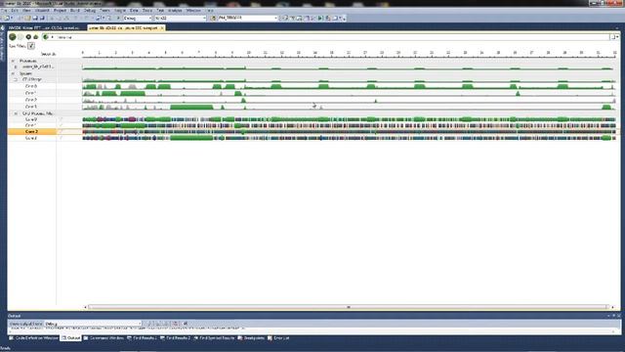Click the green globe view icon
This screenshot has height=352, width=625.
click(x=46, y=37)
